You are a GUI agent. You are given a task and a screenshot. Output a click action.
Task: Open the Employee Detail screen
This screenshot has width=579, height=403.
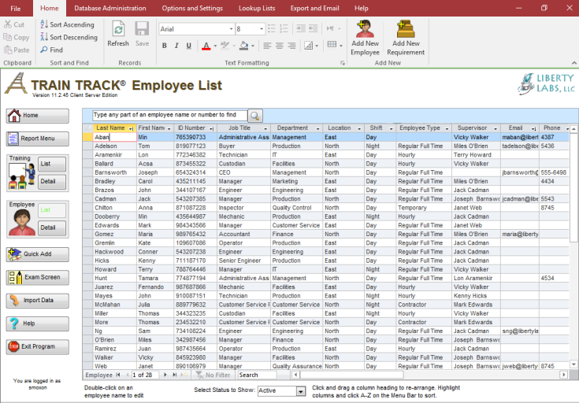(x=52, y=227)
